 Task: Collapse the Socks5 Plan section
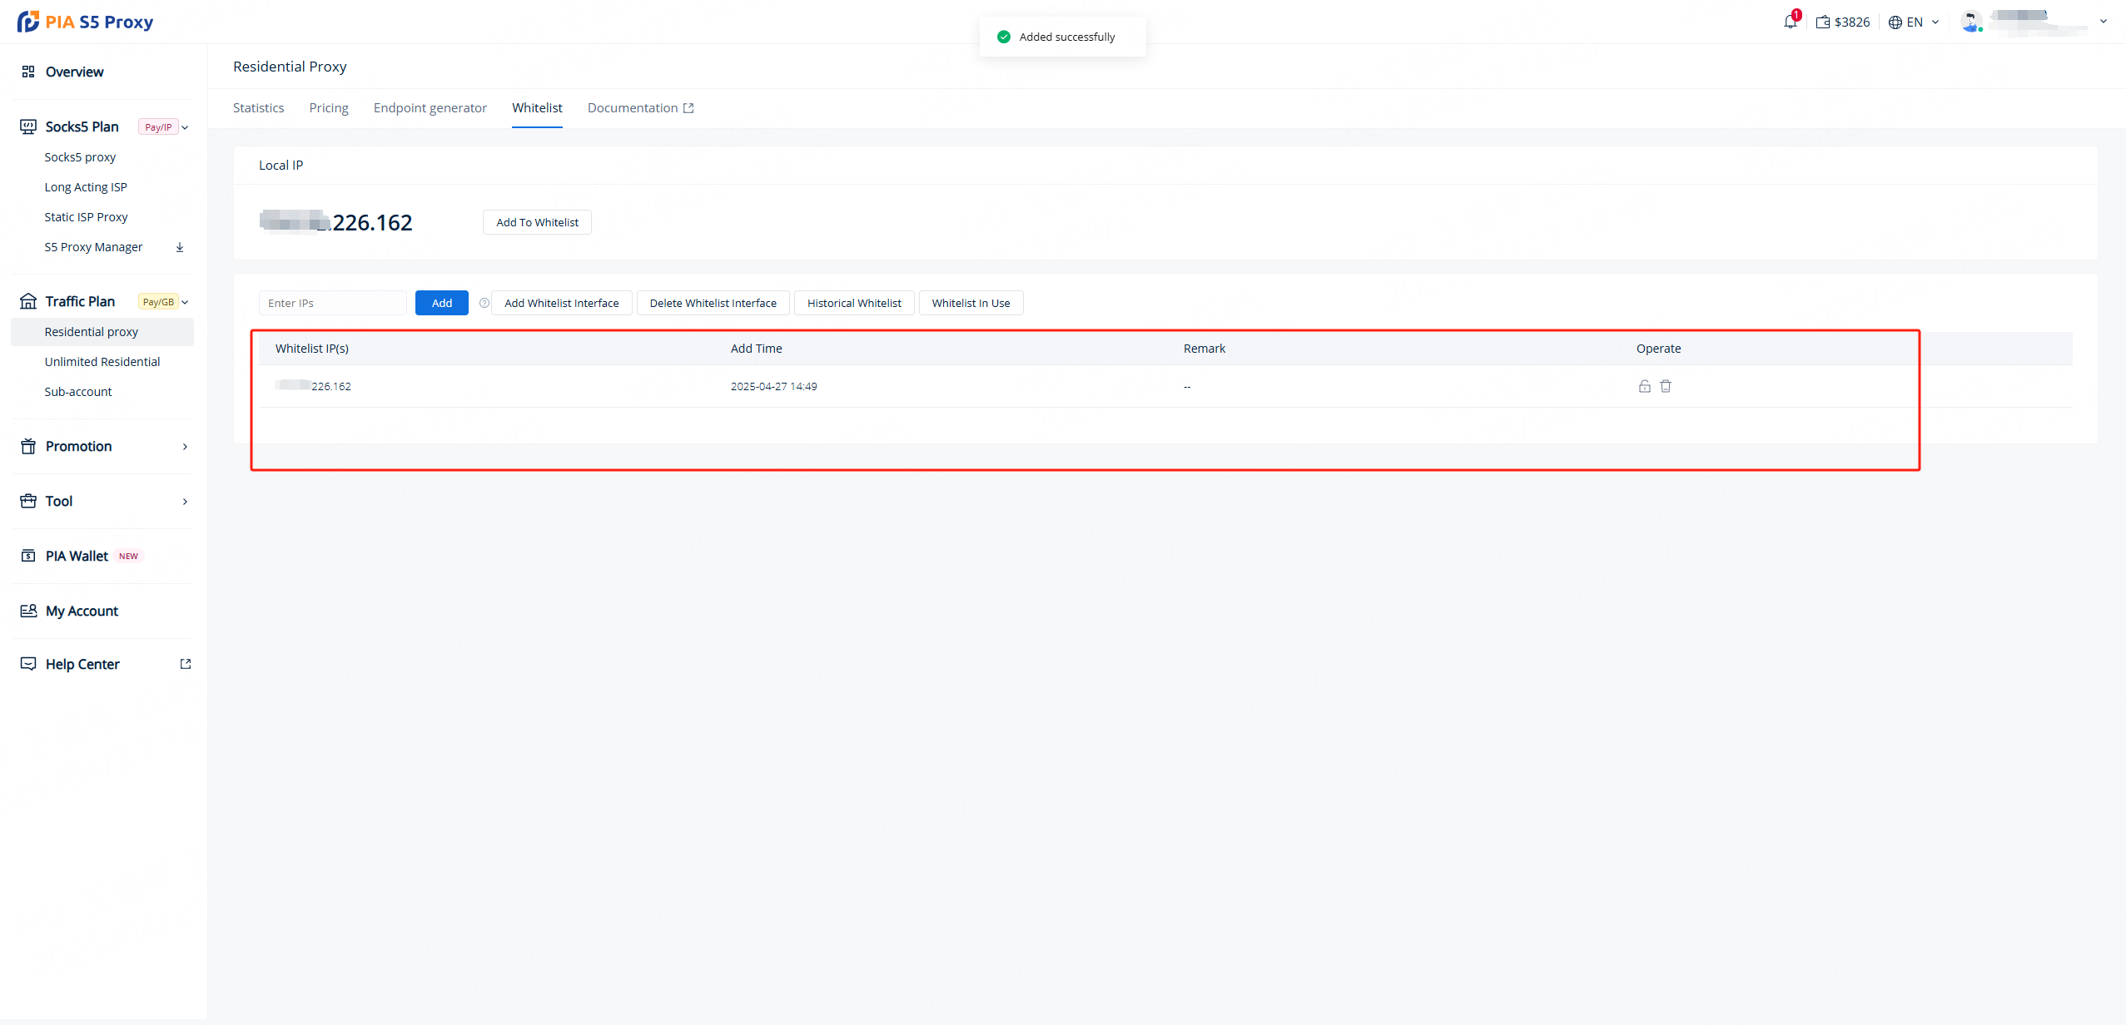pos(185,127)
